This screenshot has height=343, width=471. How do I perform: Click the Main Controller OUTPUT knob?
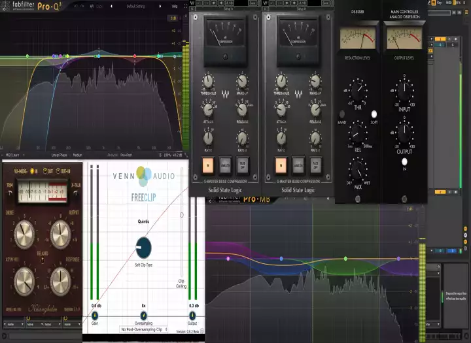click(x=404, y=133)
